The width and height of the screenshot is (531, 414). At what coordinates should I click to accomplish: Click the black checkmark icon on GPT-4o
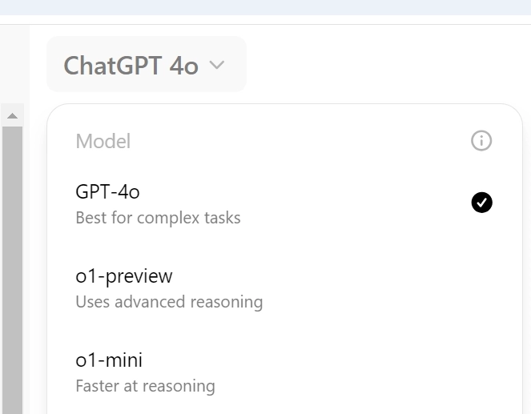pyautogui.click(x=481, y=203)
